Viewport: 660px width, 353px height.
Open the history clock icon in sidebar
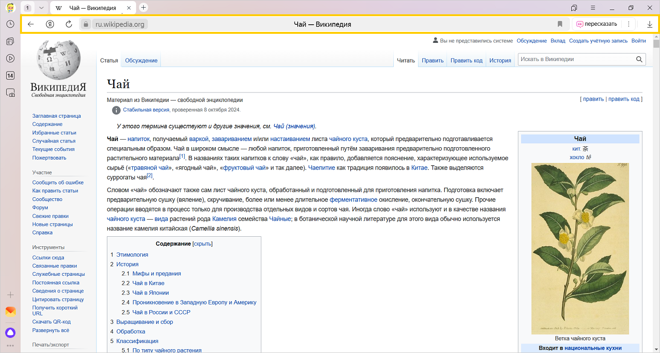pos(10,24)
